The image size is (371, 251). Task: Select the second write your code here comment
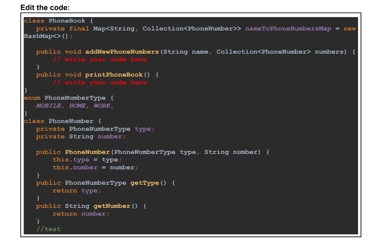tap(100, 82)
